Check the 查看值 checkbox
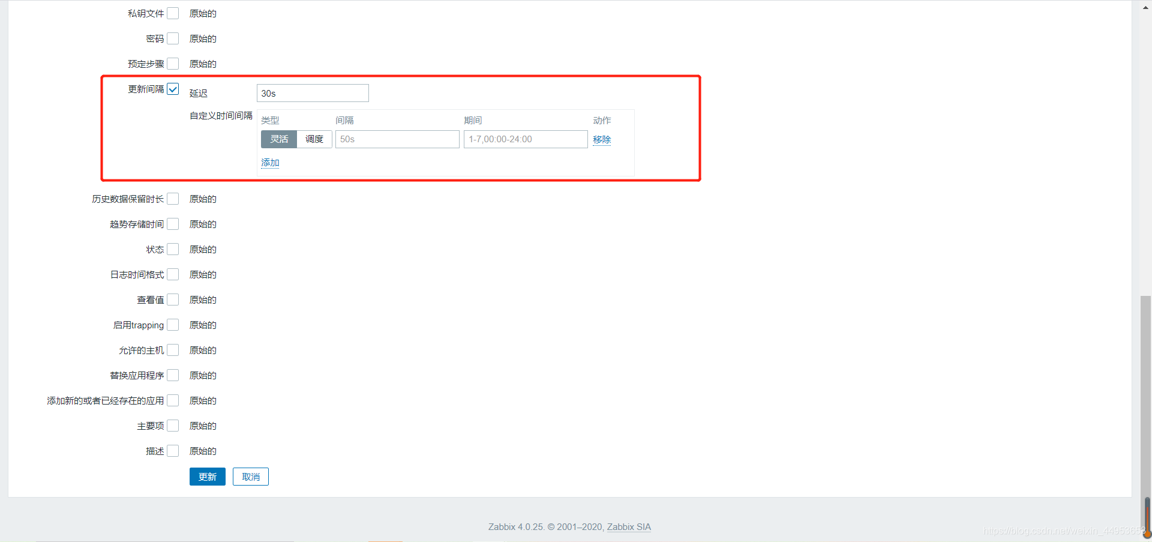The image size is (1152, 542). (173, 300)
